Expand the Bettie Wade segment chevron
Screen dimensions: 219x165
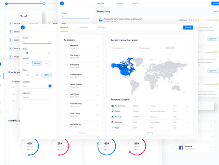98,66
